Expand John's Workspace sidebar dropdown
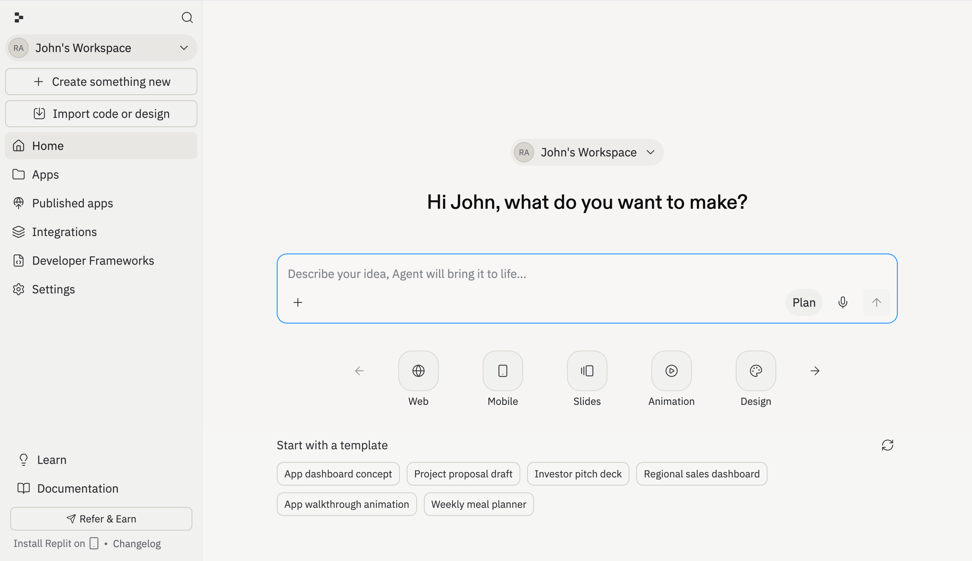Screen dimensions: 972x561 (x=184, y=48)
